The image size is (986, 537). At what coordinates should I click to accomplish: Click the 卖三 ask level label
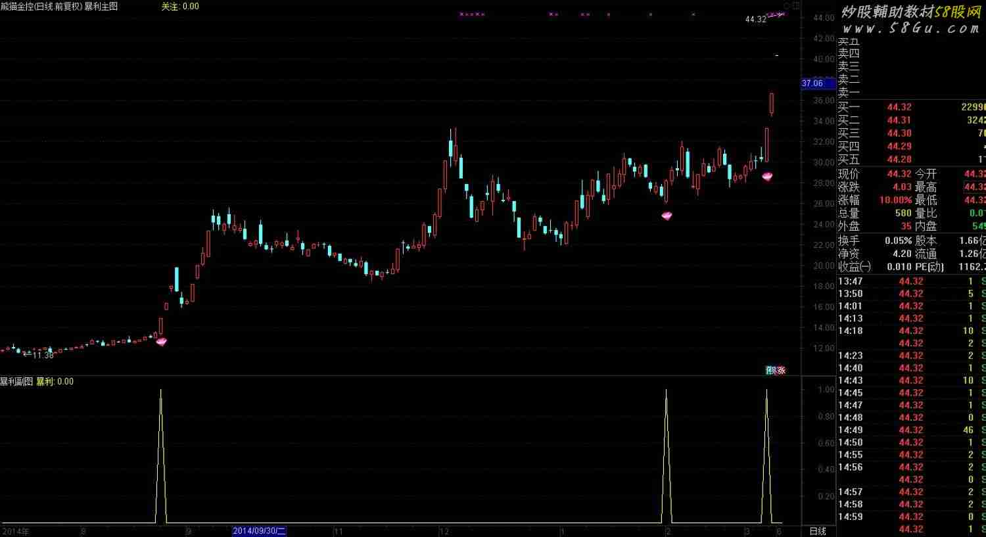pos(849,66)
